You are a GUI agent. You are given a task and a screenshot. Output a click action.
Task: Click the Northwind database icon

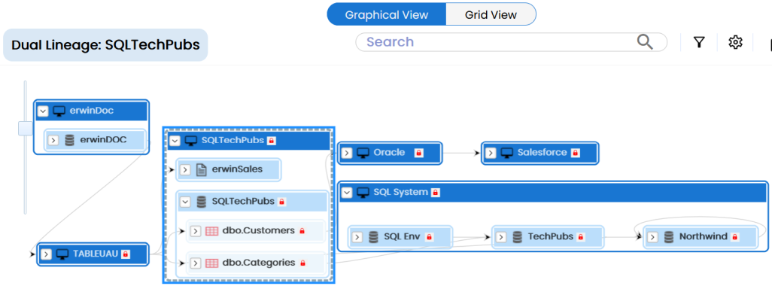pyautogui.click(x=669, y=237)
